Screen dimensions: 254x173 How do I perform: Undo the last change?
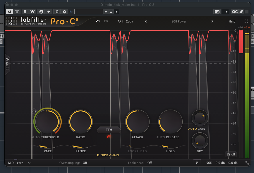tap(98, 21)
